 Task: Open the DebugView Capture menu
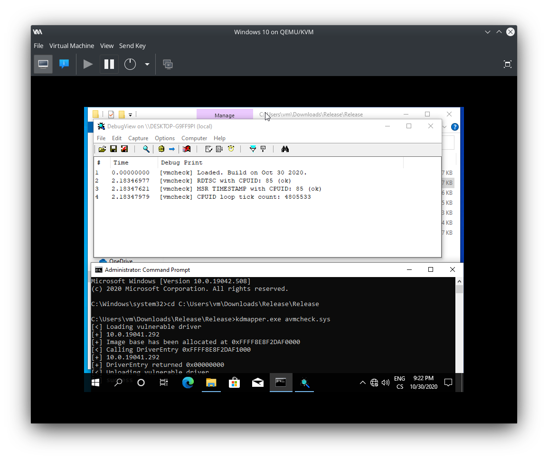tap(138, 138)
